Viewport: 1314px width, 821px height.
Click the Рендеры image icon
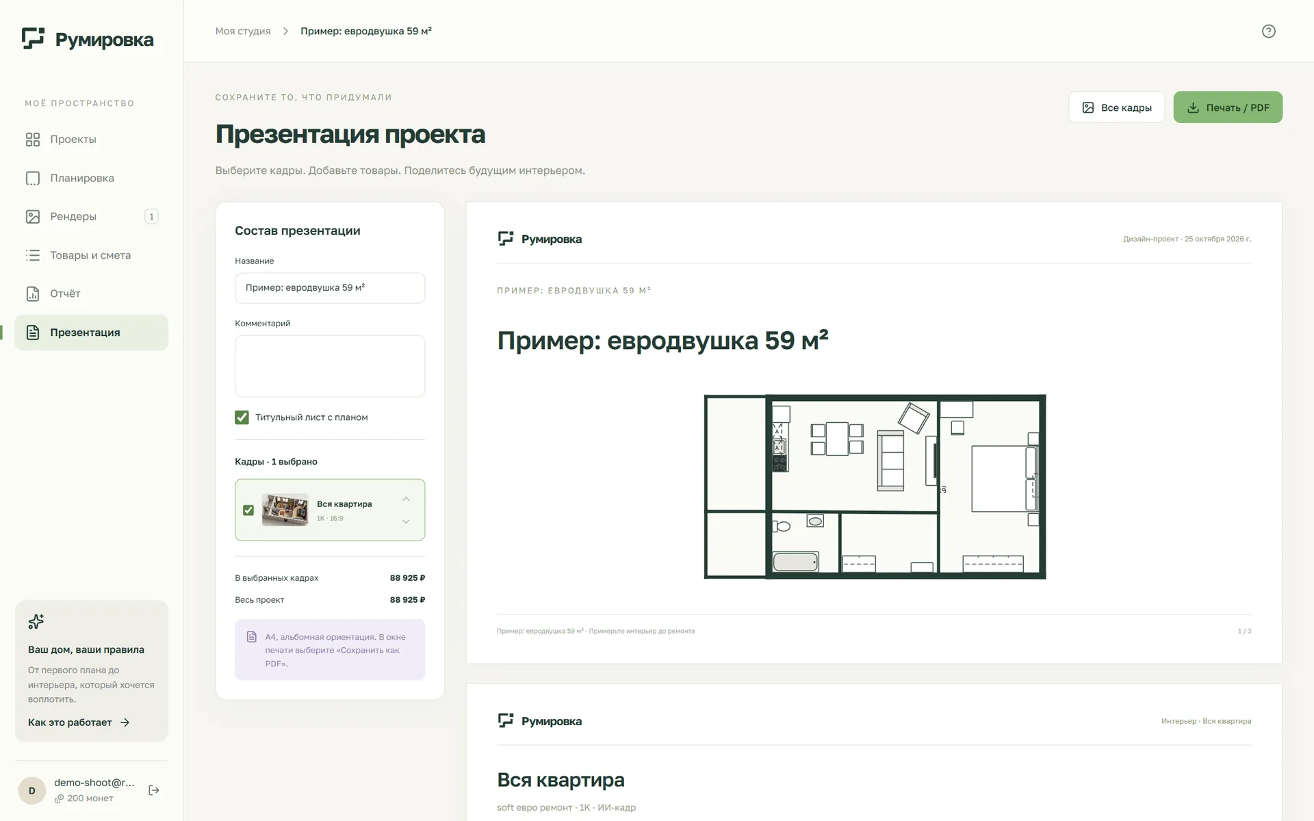(x=33, y=217)
